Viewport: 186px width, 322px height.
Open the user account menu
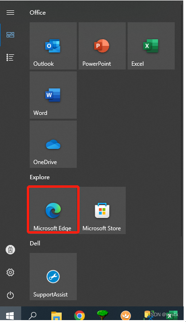10,250
